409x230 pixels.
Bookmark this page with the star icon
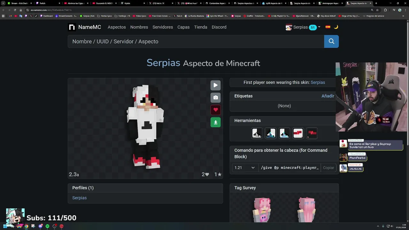377,10
